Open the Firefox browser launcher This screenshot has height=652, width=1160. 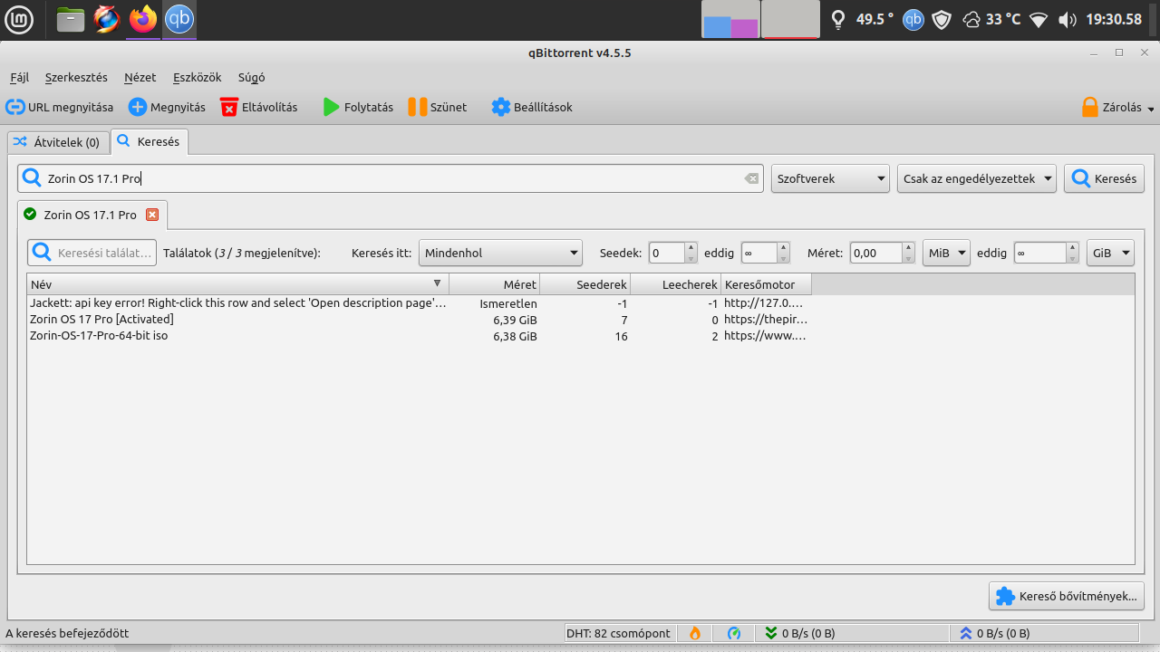click(x=143, y=19)
